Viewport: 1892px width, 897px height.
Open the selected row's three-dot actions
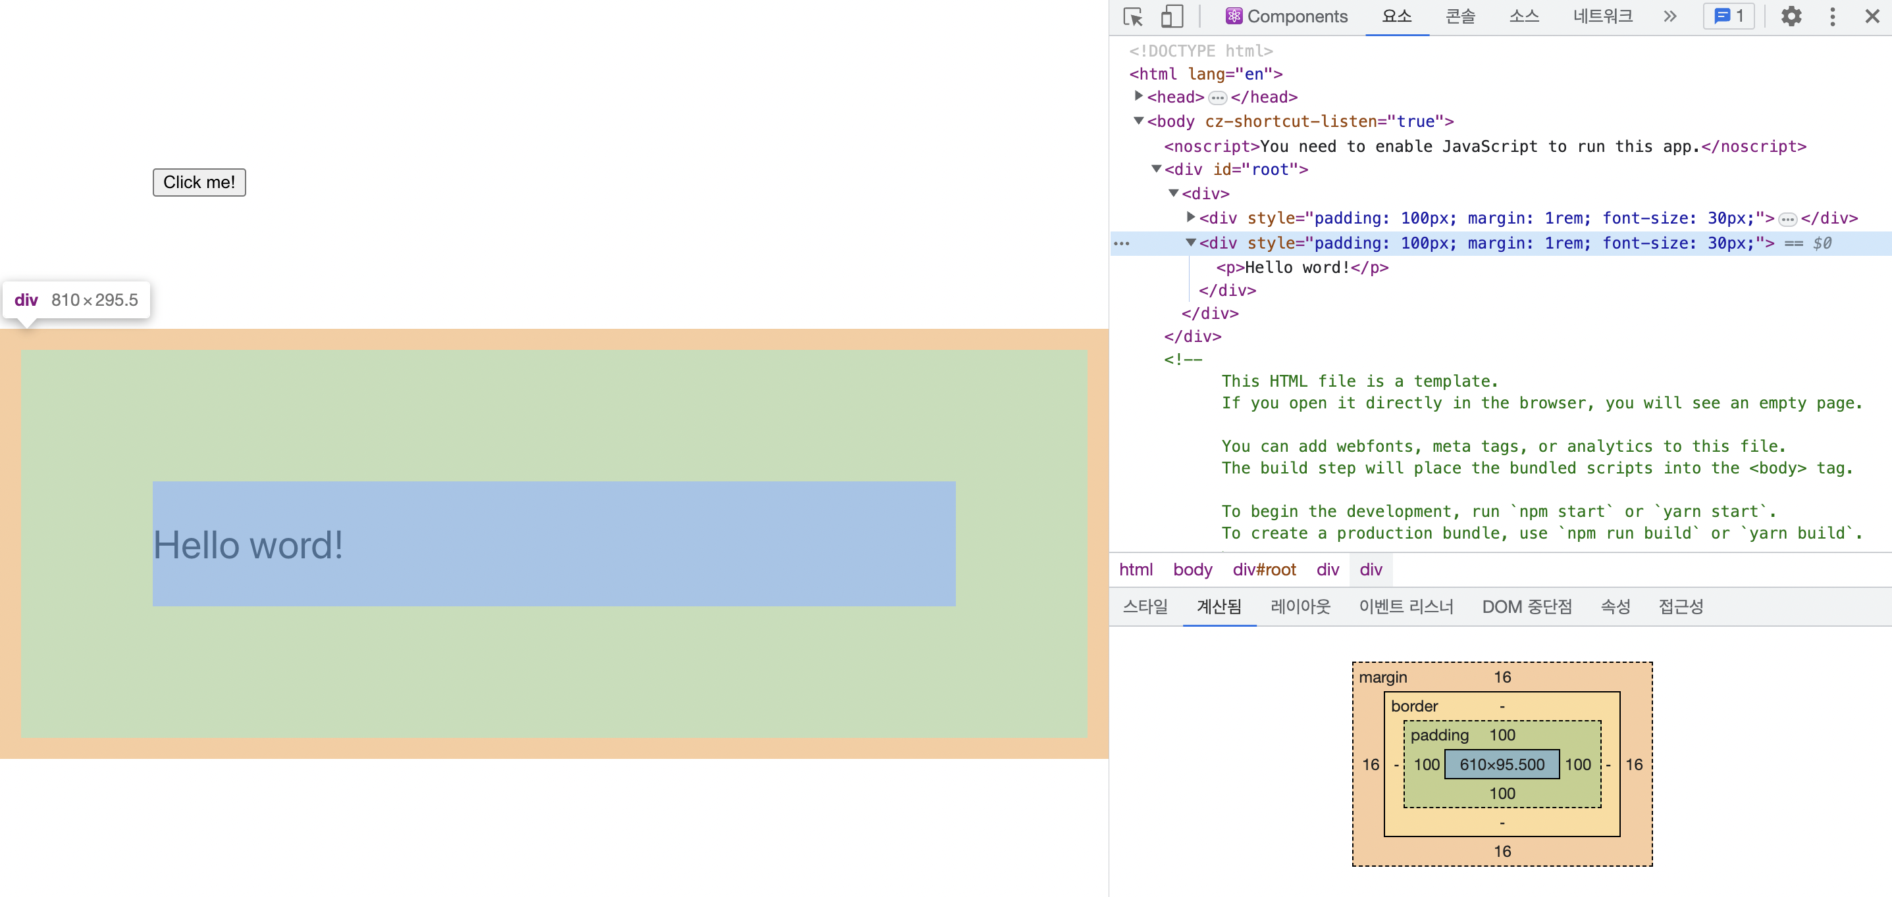tap(1121, 243)
